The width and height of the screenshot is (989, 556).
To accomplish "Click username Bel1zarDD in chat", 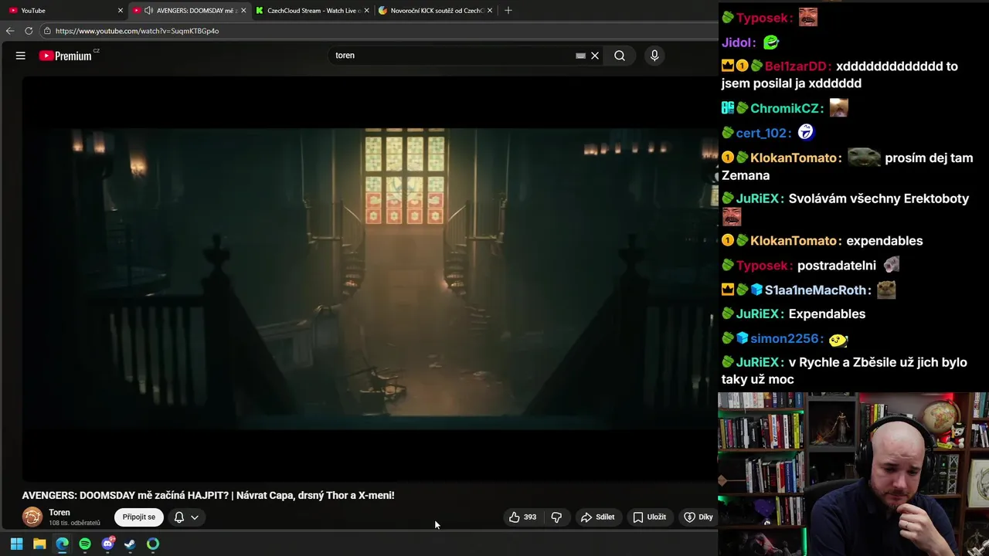I will (x=796, y=66).
